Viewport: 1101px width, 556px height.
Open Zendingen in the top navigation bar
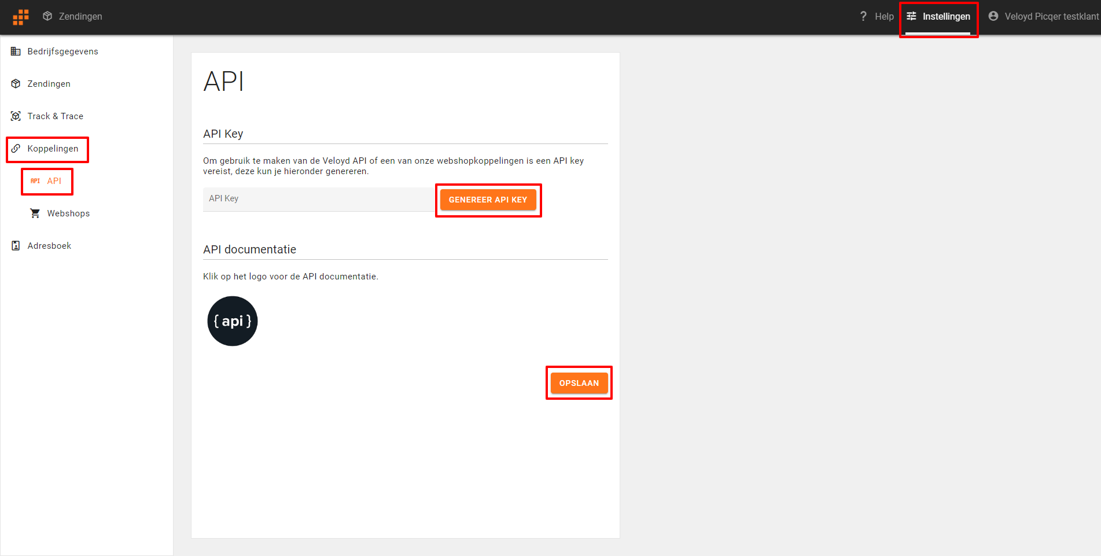point(80,16)
